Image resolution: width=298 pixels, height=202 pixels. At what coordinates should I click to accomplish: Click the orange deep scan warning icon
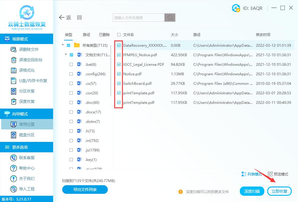(180, 192)
